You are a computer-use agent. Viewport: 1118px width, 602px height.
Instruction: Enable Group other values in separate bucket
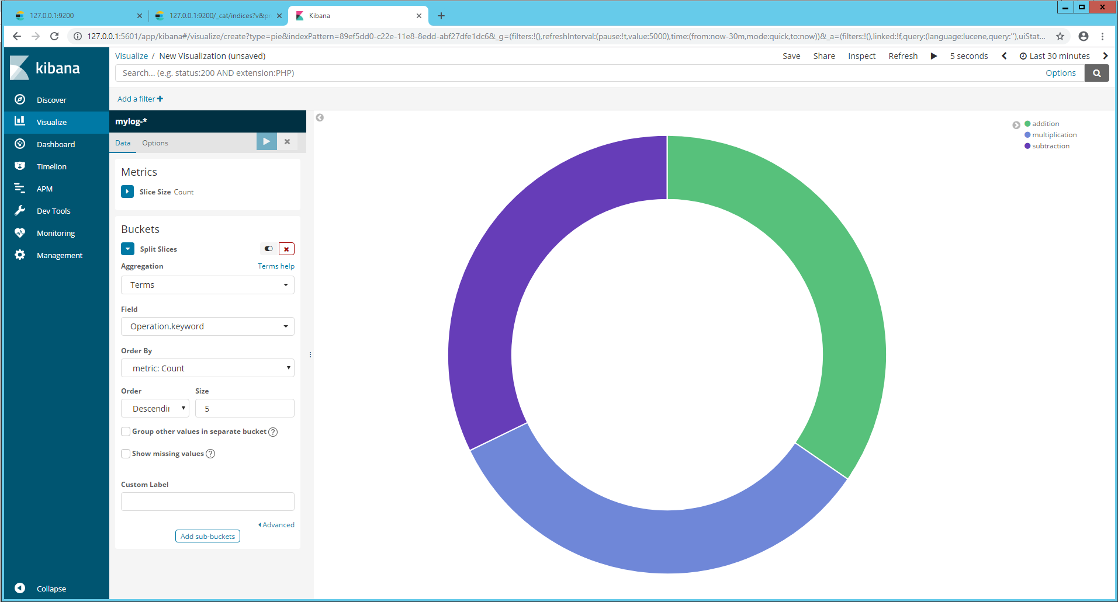126,432
